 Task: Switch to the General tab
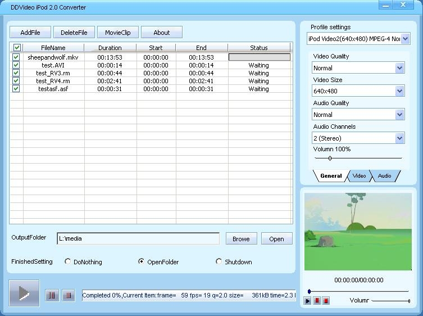(331, 176)
